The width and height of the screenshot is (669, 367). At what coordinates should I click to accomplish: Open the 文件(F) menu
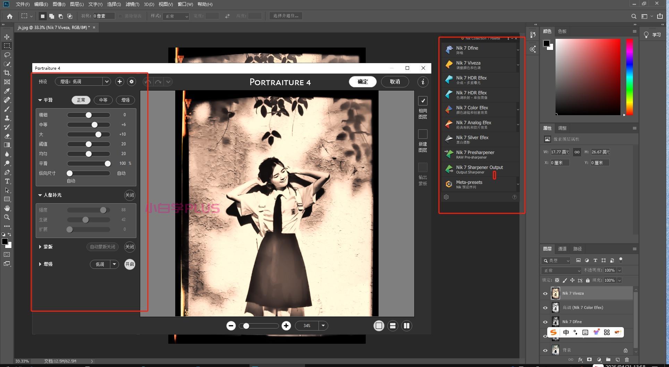(23, 4)
